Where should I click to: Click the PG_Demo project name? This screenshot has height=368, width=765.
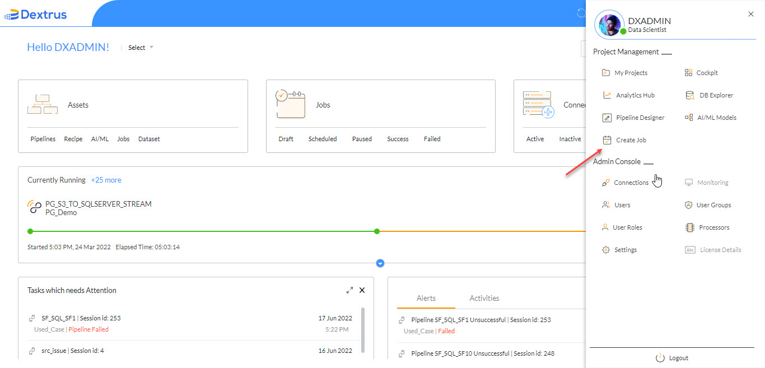[x=61, y=213]
